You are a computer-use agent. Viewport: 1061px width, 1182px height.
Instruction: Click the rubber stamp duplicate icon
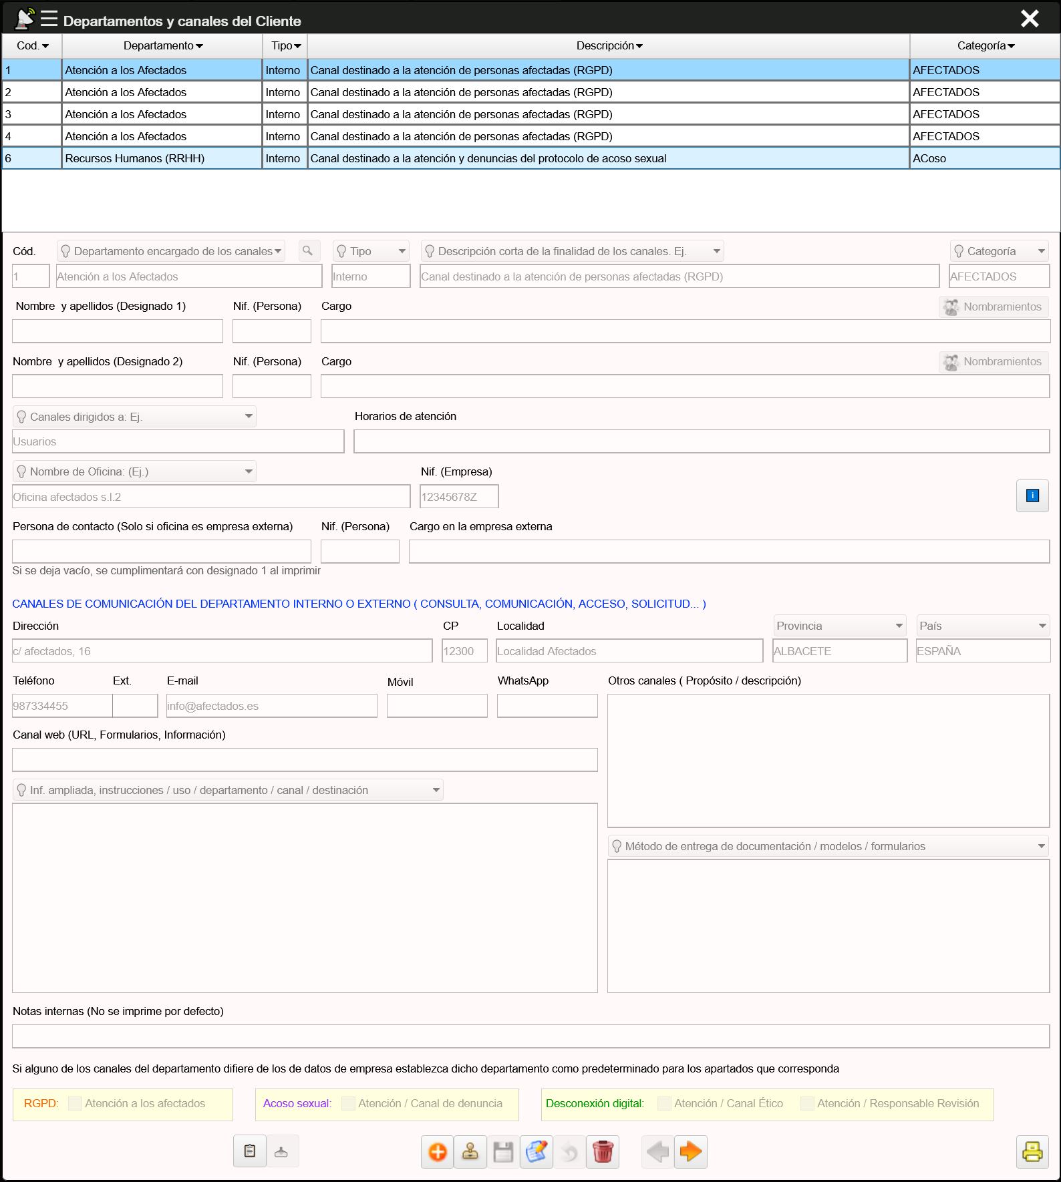point(470,1152)
